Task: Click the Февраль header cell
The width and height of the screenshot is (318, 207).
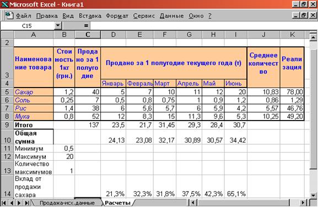Action: tap(140, 84)
